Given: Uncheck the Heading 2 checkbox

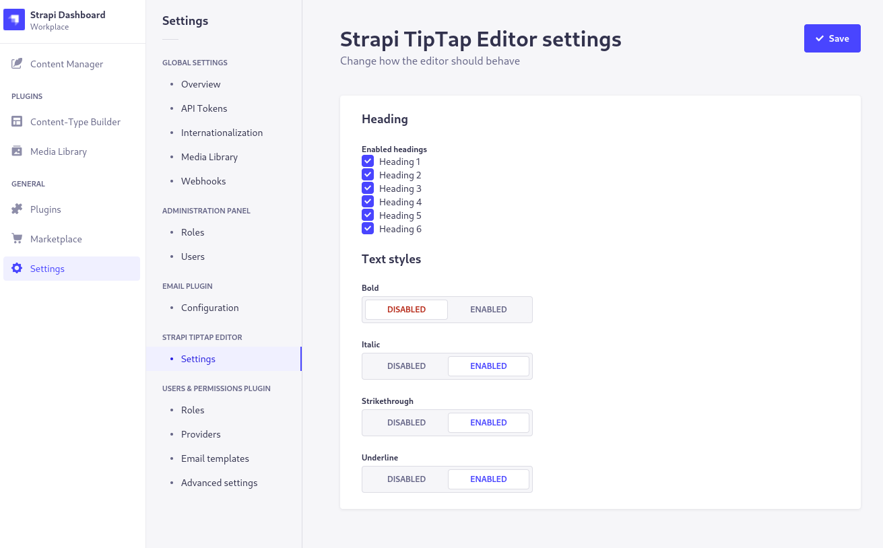Looking at the screenshot, I should coord(368,175).
